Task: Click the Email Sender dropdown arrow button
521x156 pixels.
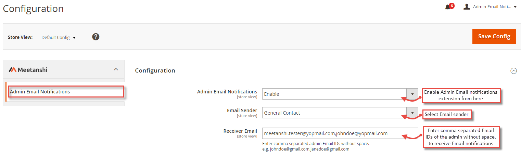Action: pos(412,113)
